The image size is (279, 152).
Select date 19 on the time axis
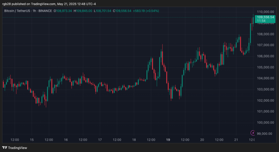pyautogui.click(x=168, y=140)
